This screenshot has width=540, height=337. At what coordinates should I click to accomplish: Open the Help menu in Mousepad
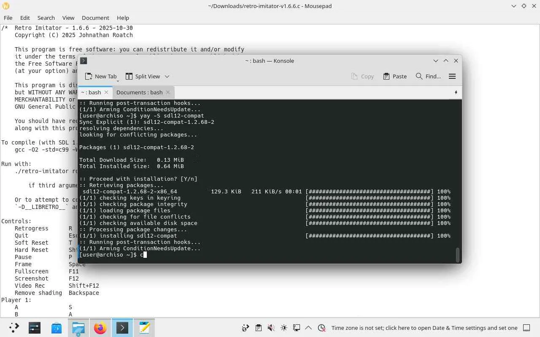[x=123, y=18]
